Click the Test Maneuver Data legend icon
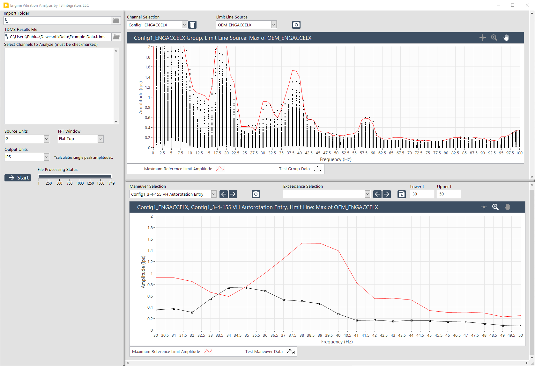Image resolution: width=535 pixels, height=366 pixels. coord(291,351)
